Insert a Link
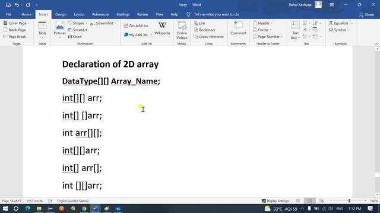Viewport: 380px width, 213px height. pyautogui.click(x=199, y=23)
